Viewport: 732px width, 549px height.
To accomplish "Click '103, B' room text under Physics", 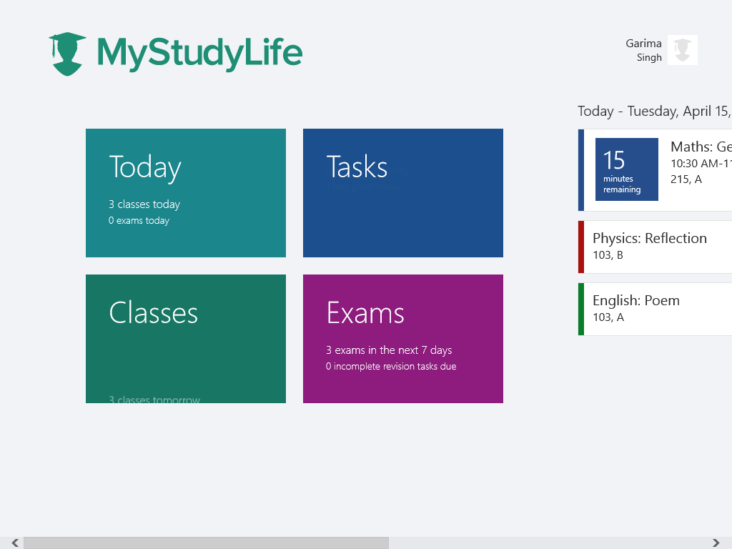I will click(608, 255).
